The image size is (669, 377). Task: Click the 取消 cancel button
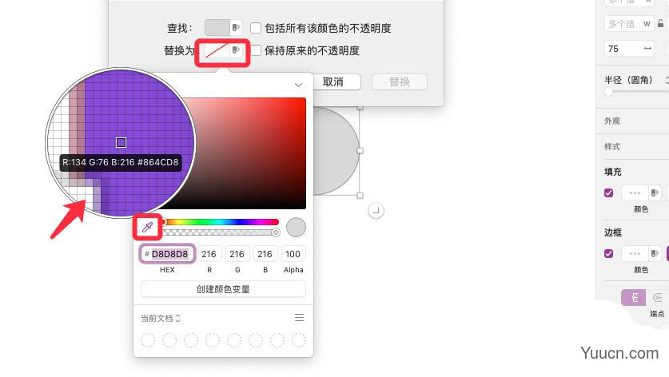333,82
